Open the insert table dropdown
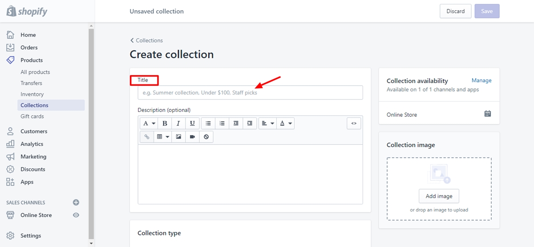Viewport: 534px width, 247px height. (163, 137)
